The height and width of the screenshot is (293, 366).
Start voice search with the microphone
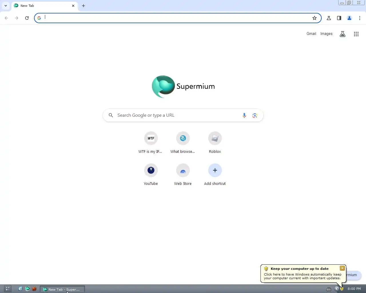[x=244, y=115]
